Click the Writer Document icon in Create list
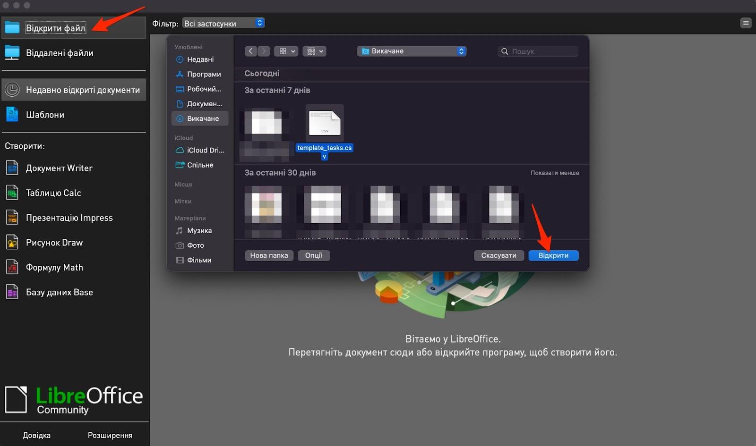The height and width of the screenshot is (446, 756). (x=12, y=168)
